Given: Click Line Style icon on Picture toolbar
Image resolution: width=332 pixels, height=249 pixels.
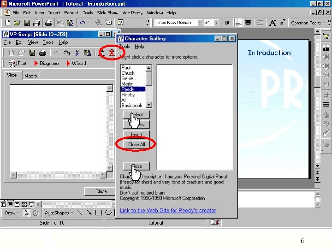Looking at the screenshot, I should pos(326,105).
